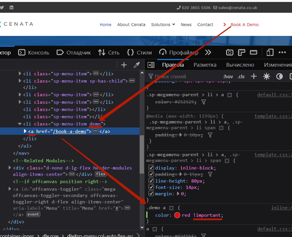292x237 pixels.
Task: Click the eyedropper color picker icon
Action: tap(136, 65)
